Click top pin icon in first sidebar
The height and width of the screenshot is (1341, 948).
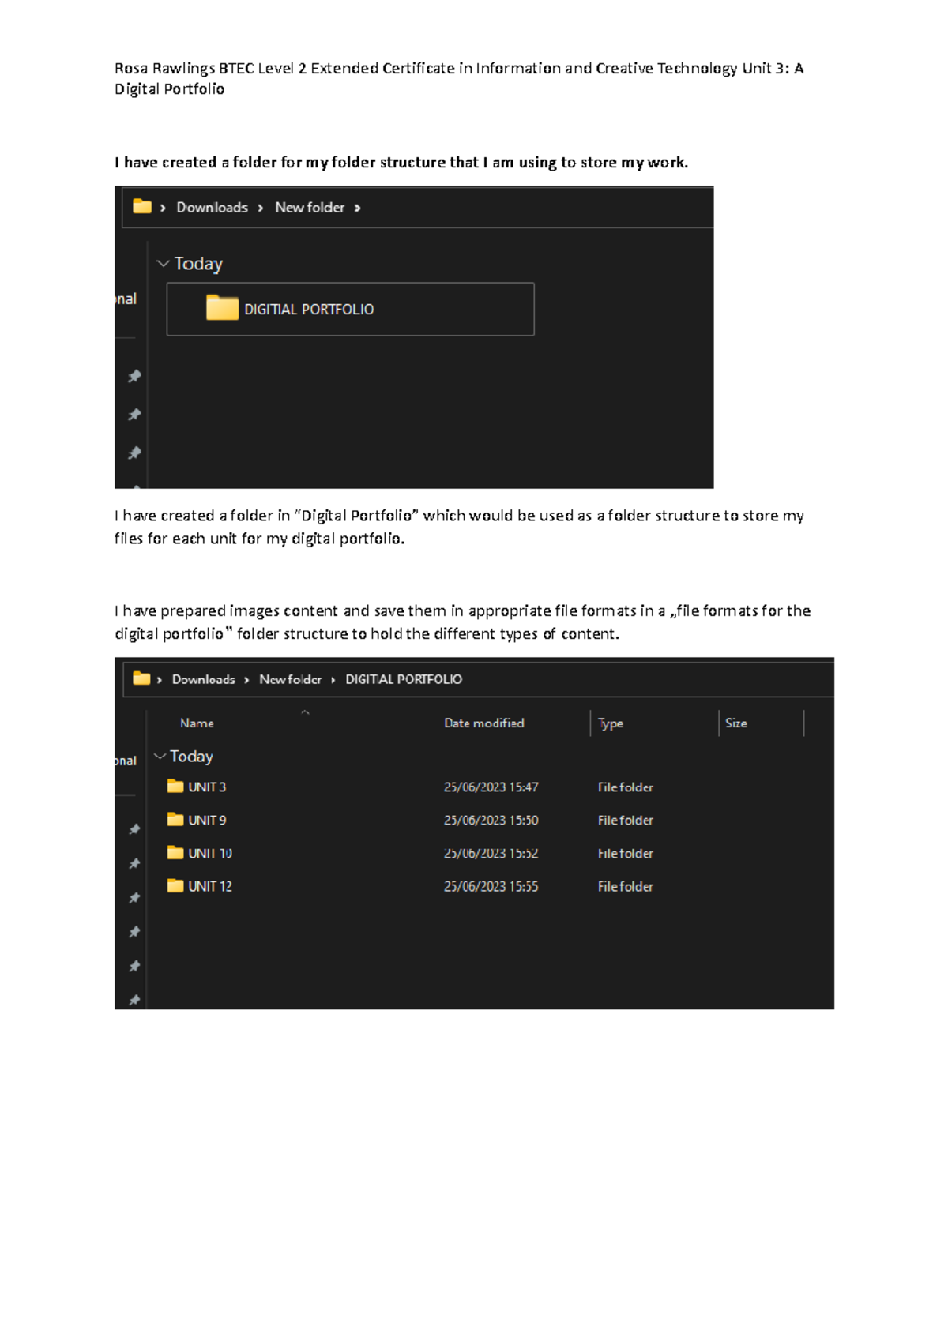point(134,376)
